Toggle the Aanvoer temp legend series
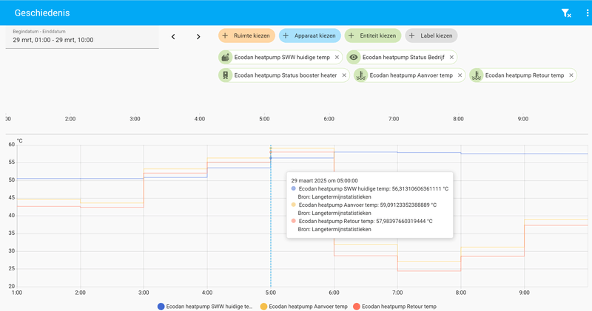The height and width of the screenshot is (311, 592). (303, 306)
